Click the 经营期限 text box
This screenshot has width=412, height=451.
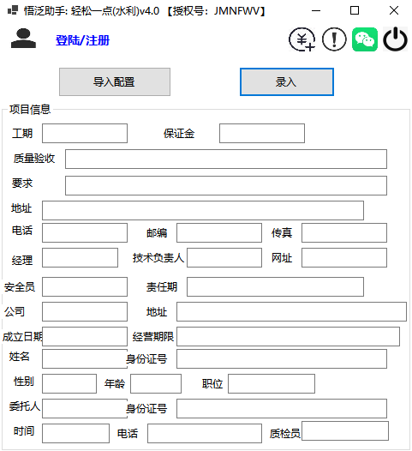click(x=288, y=336)
